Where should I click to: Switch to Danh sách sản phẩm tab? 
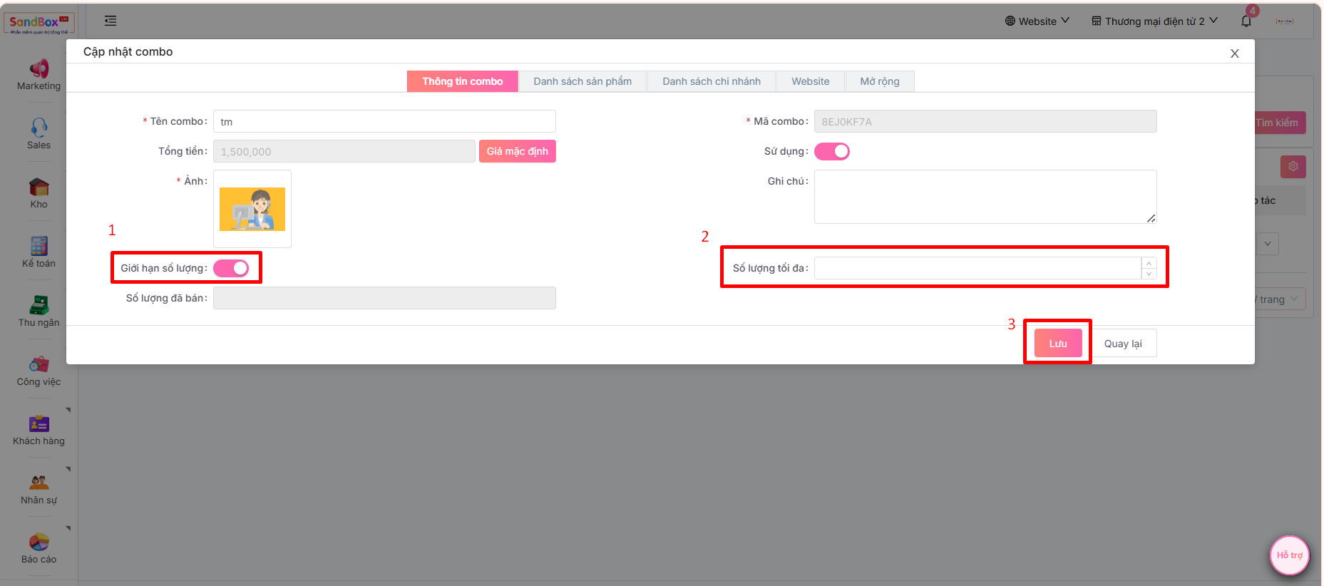coord(583,81)
